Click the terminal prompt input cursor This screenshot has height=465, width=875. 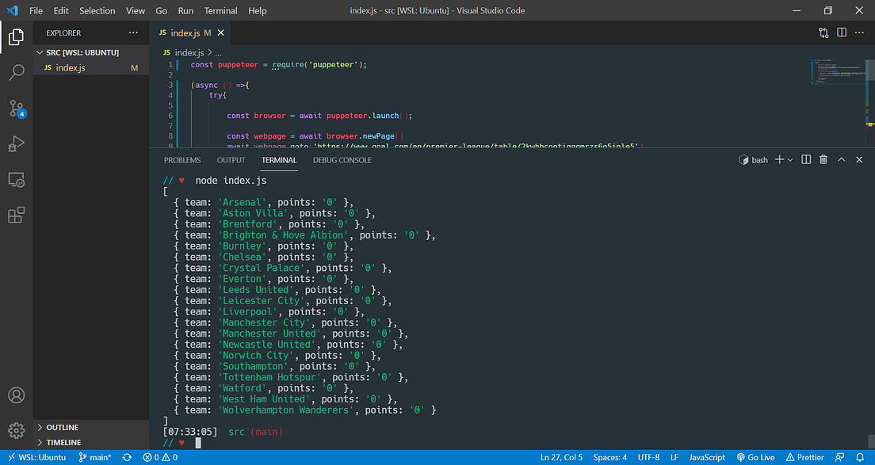click(x=198, y=444)
